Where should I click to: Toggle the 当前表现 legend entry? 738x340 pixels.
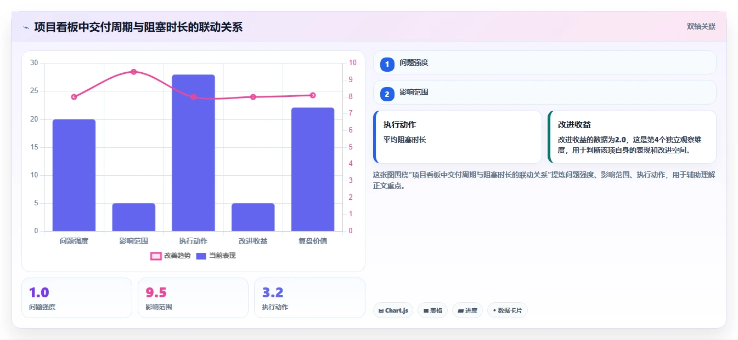(216, 256)
